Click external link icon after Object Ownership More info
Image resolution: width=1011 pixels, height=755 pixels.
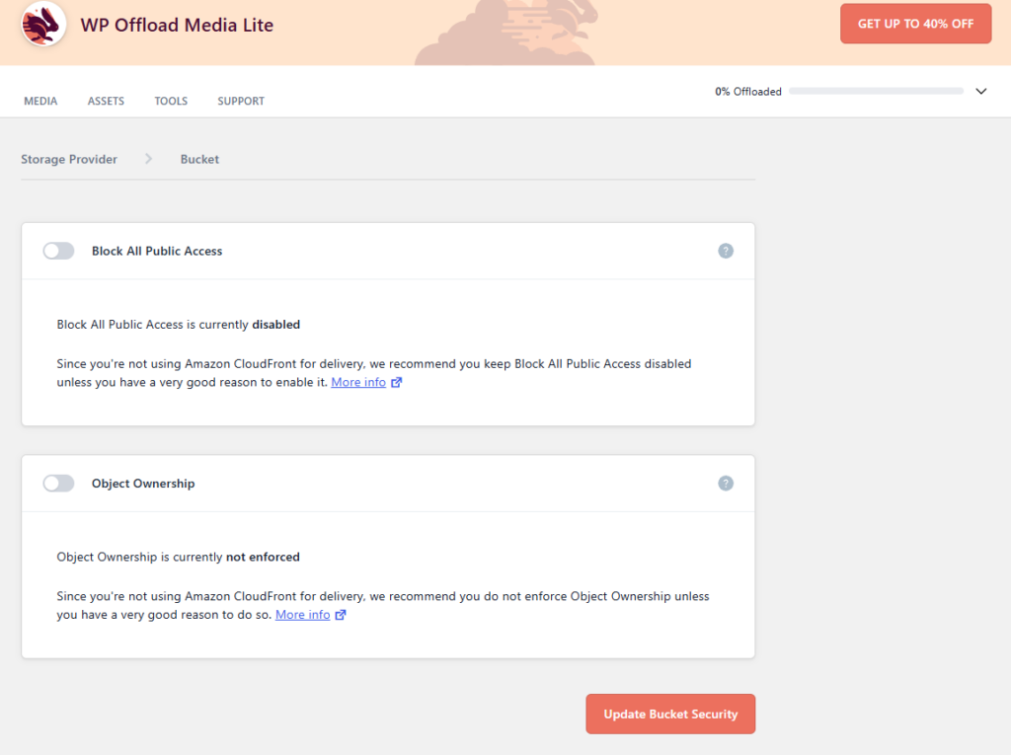[x=341, y=615]
